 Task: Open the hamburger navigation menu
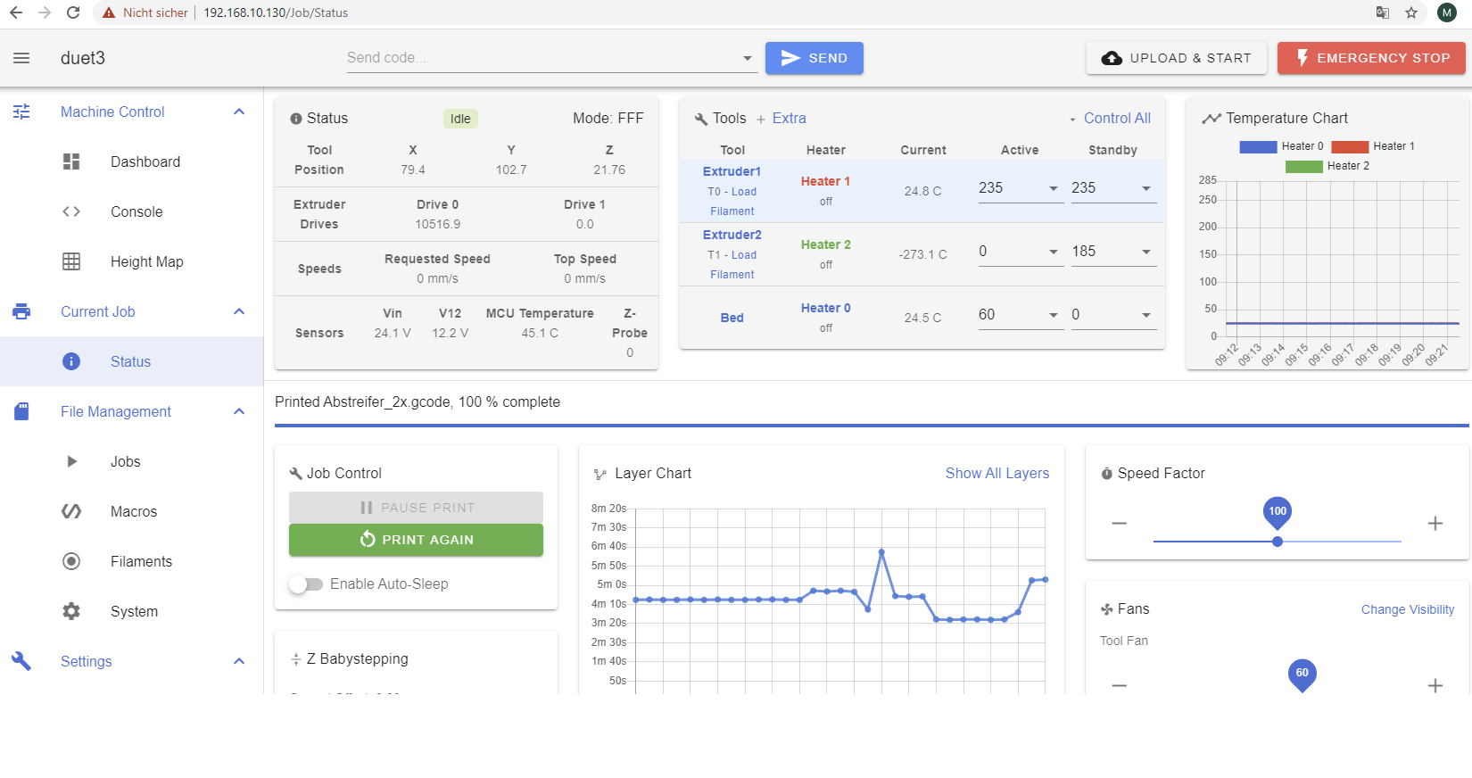(x=21, y=58)
